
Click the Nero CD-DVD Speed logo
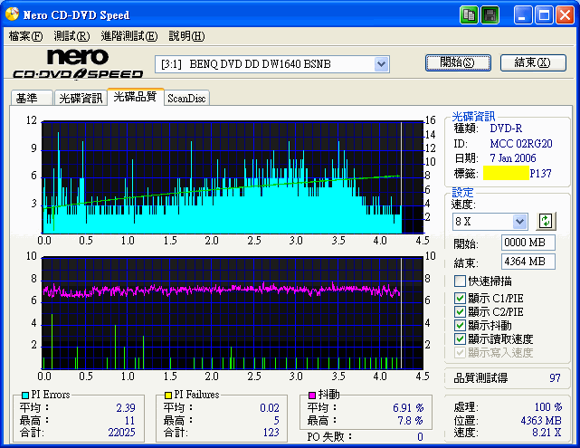(x=77, y=65)
